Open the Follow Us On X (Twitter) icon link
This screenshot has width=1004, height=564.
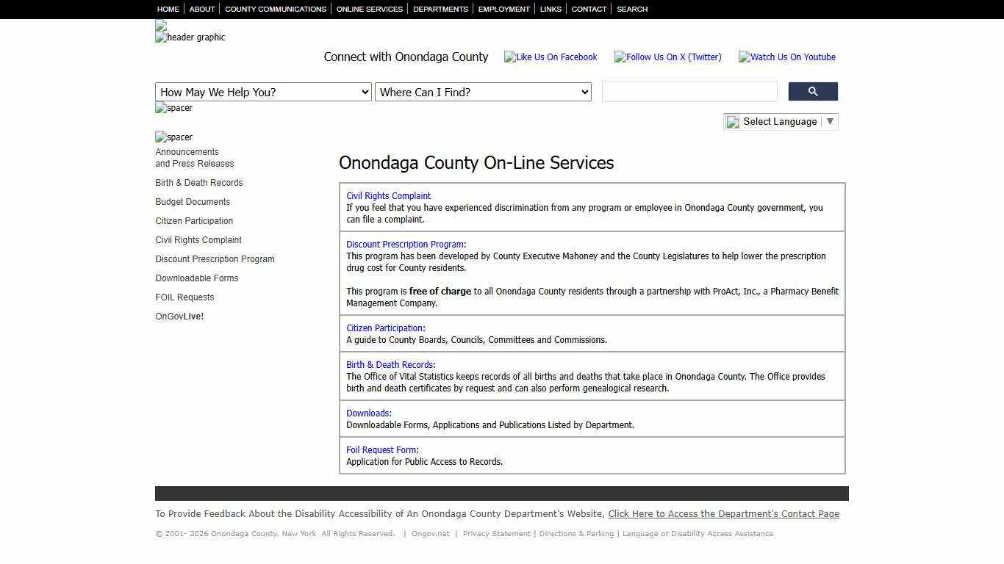coord(667,57)
